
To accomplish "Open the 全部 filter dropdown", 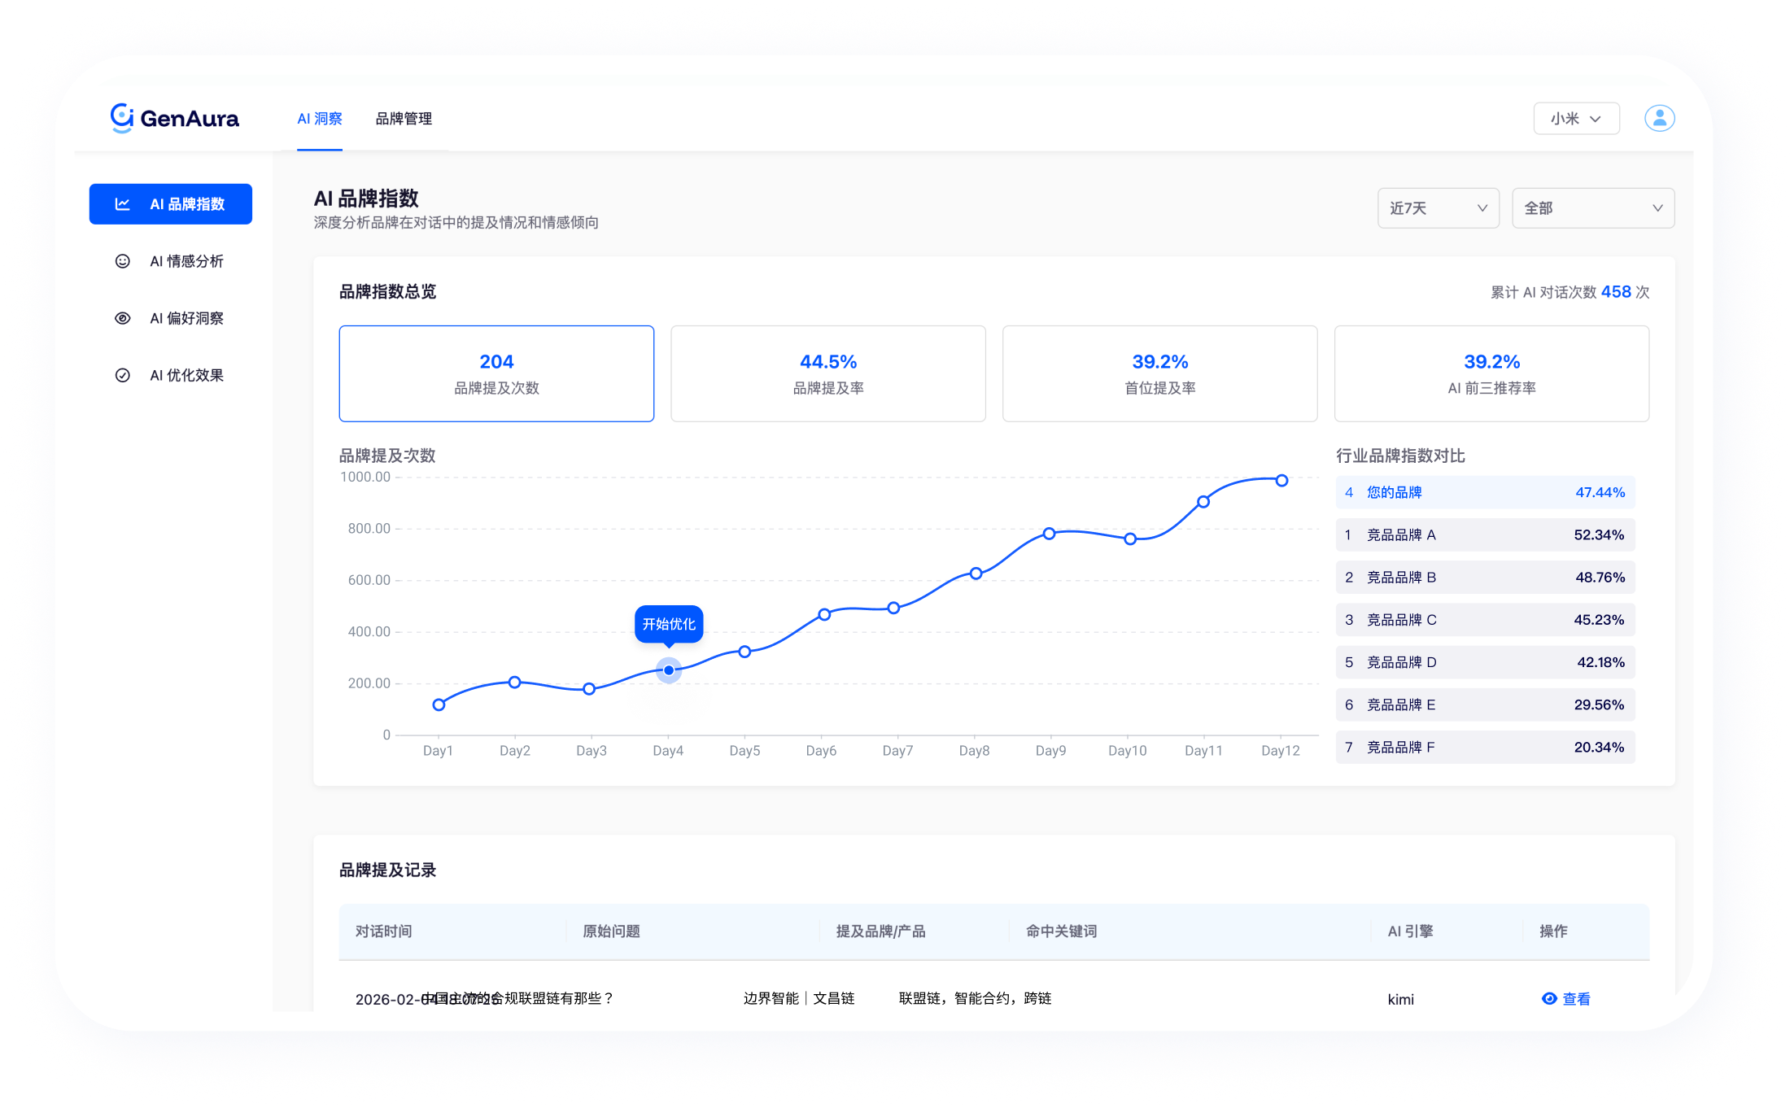I will coord(1592,208).
